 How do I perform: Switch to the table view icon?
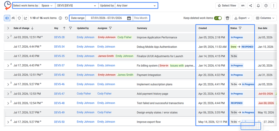pyautogui.click(x=7, y=18)
